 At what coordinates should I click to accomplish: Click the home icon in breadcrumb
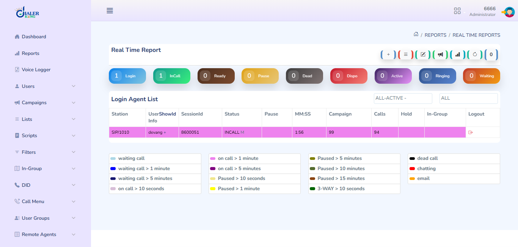416,34
